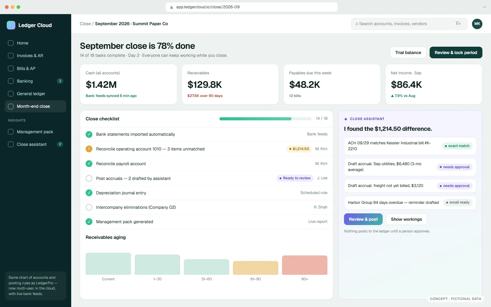The height and width of the screenshot is (307, 491).
Task: Check the Post accruals task circle
Action: [89, 178]
